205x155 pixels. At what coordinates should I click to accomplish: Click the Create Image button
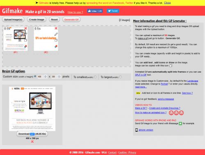coord(36,20)
